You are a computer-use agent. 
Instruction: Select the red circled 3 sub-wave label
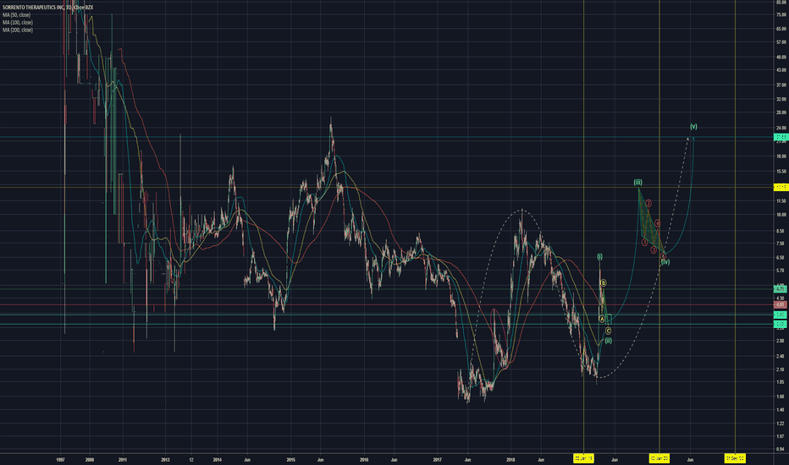point(654,250)
